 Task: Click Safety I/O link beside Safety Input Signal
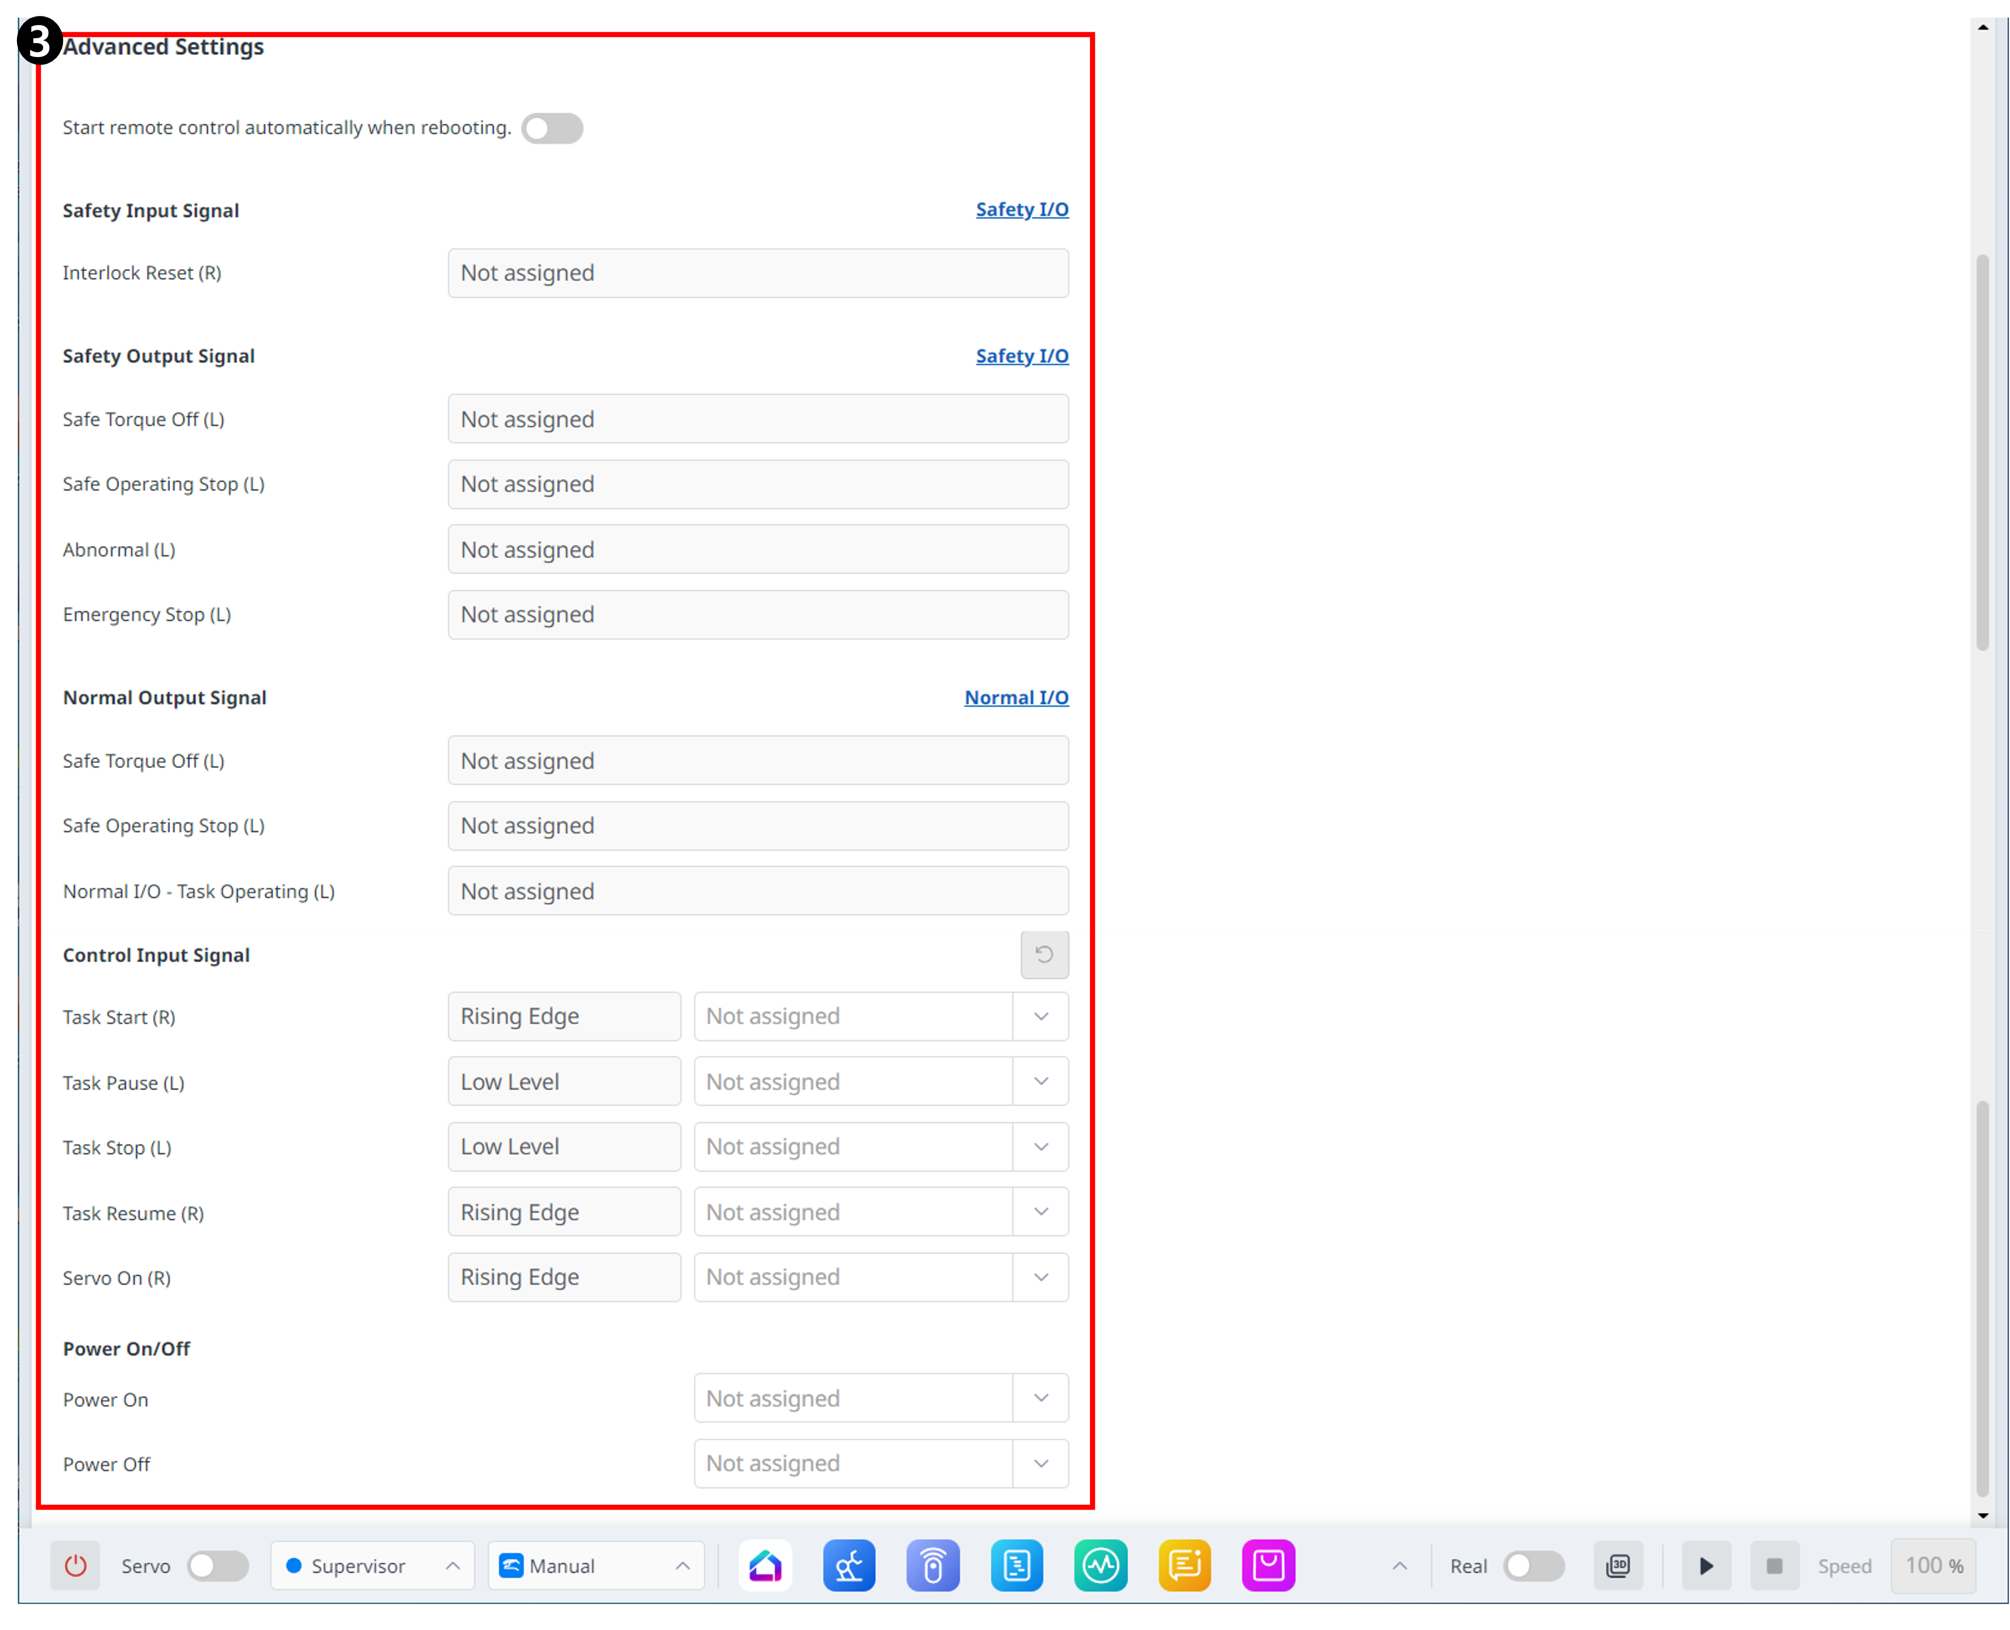click(1021, 209)
